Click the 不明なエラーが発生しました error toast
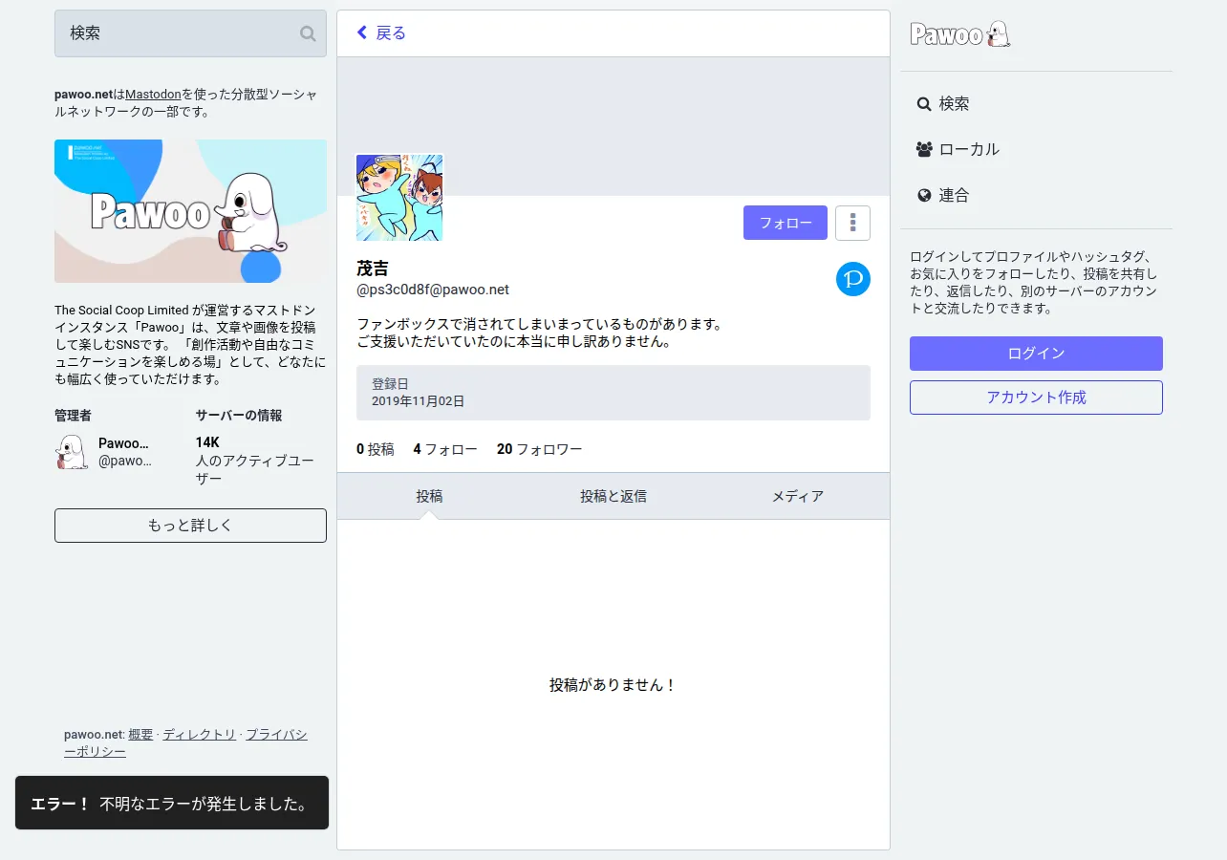Screen dimensions: 1227x860 (x=172, y=804)
